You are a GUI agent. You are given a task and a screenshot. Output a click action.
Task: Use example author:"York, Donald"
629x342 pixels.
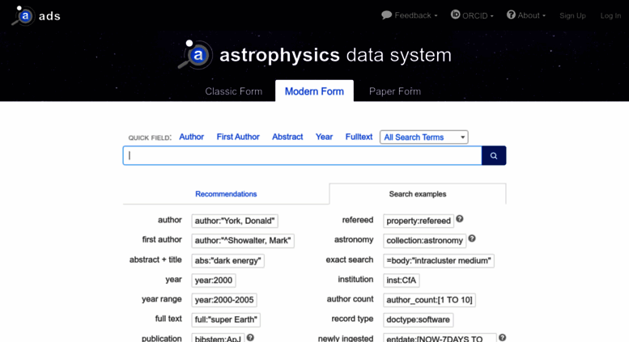235,221
